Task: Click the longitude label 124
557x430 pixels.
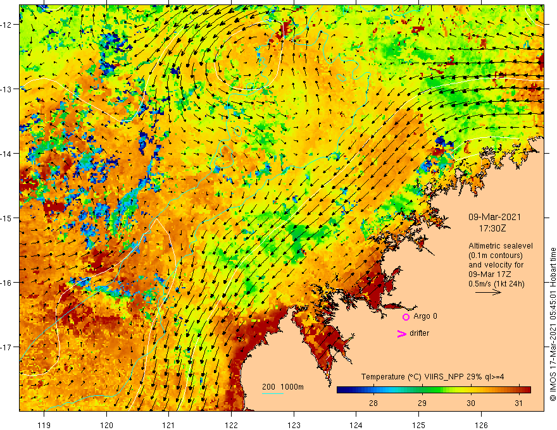Action: (356, 425)
